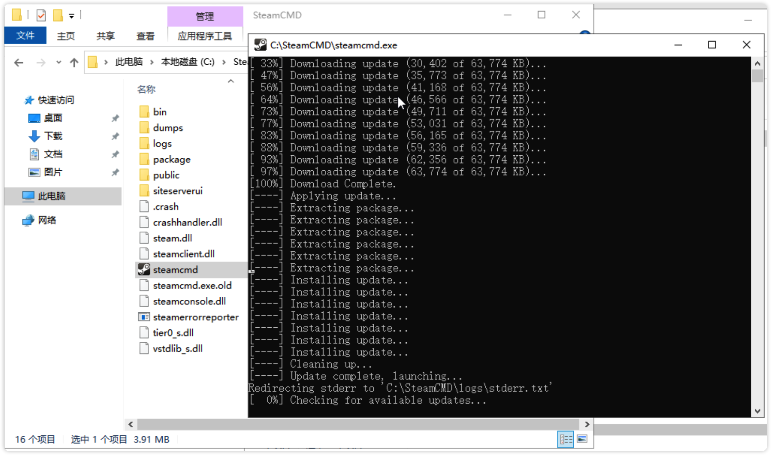Switch to 主页 (Home) ribbon tab
The width and height of the screenshot is (771, 455).
point(66,36)
